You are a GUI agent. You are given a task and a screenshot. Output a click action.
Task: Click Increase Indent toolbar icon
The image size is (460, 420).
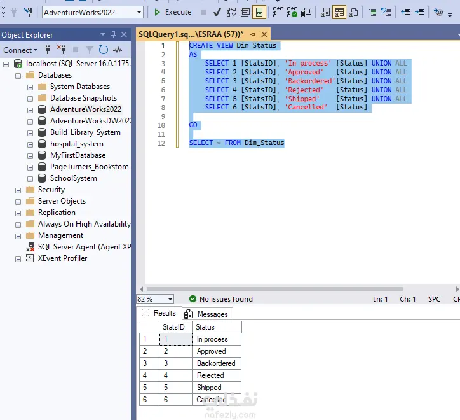[419, 12]
